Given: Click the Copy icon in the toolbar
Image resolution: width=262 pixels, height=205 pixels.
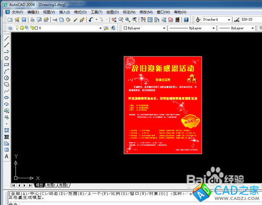Looking at the screenshot, I should point(62,19).
